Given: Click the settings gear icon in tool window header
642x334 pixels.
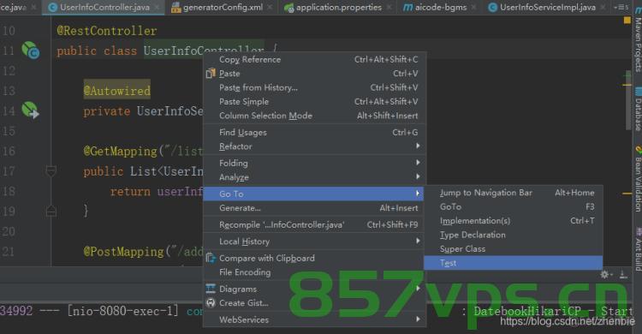Looking at the screenshot, I should 605,275.
